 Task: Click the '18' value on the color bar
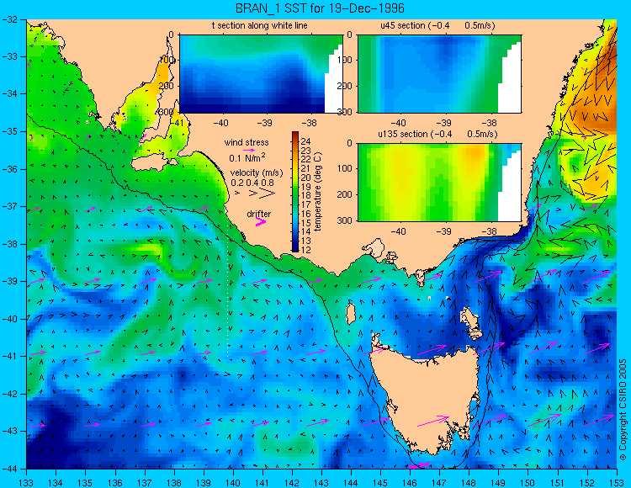click(306, 195)
